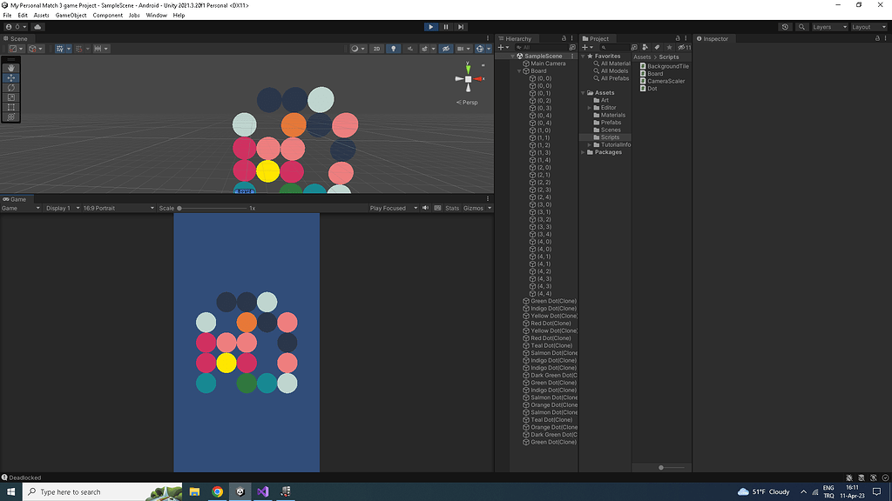Click the Game view Scale slider

click(x=213, y=208)
